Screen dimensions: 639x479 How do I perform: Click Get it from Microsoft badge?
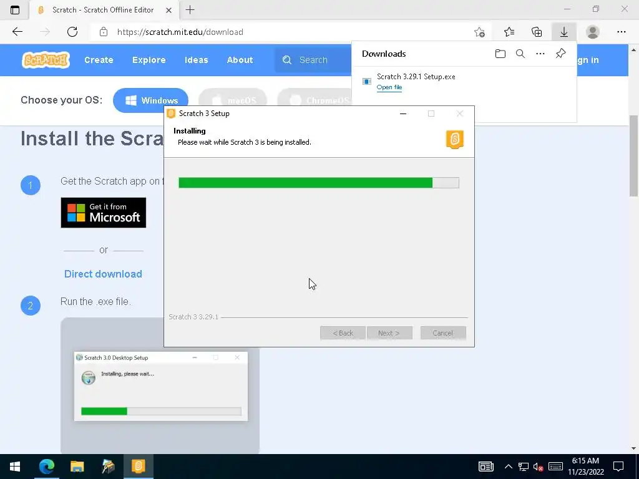[x=103, y=213]
